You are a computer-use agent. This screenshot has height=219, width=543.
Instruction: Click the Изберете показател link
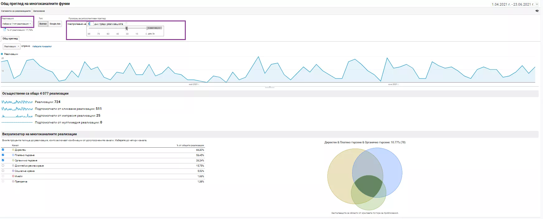42,47
